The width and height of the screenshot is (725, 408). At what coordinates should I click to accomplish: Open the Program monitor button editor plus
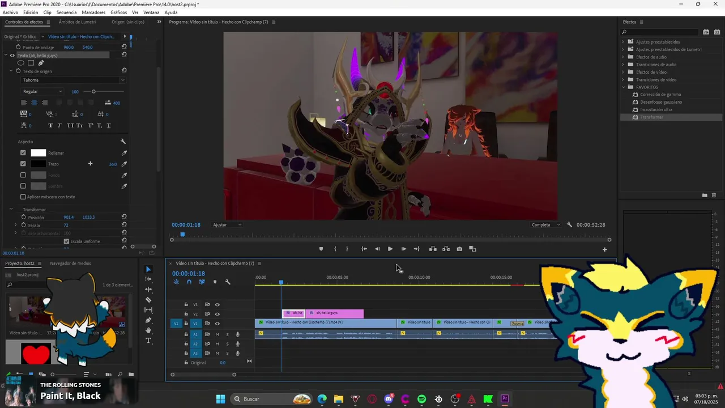point(604,249)
